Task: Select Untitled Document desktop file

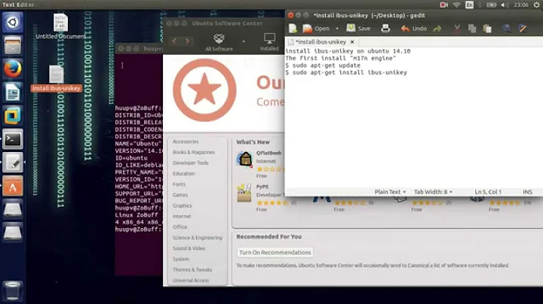Action: coord(60,26)
